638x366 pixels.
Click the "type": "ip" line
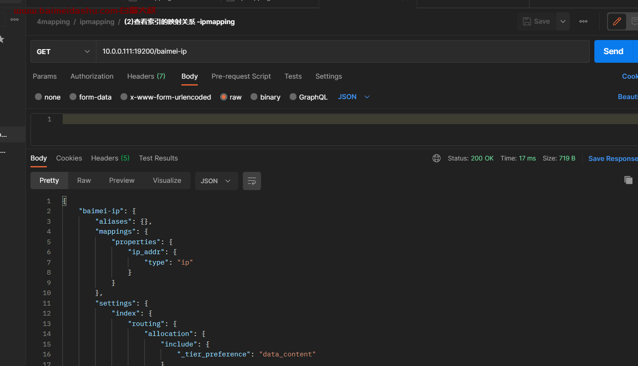click(x=169, y=262)
